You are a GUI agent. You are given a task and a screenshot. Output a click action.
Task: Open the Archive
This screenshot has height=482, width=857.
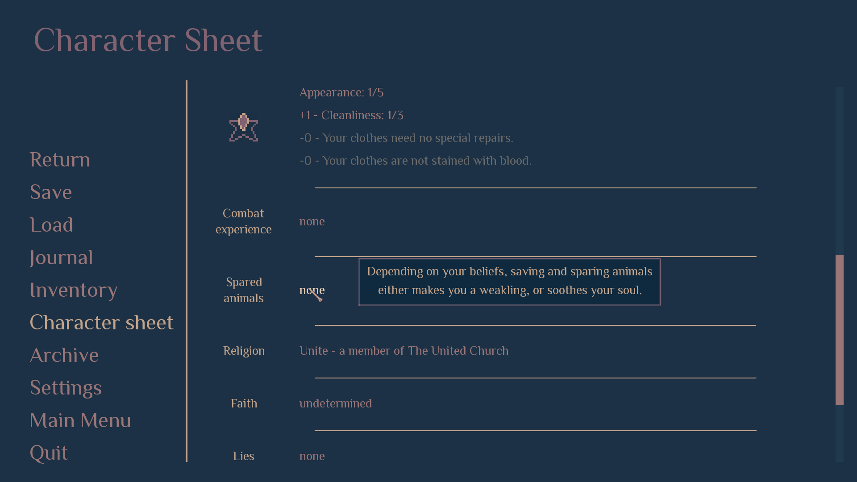point(64,355)
